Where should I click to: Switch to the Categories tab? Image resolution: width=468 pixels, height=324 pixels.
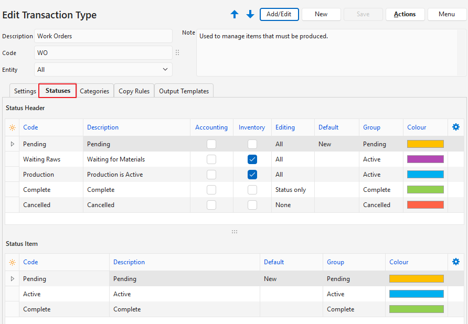click(x=94, y=91)
